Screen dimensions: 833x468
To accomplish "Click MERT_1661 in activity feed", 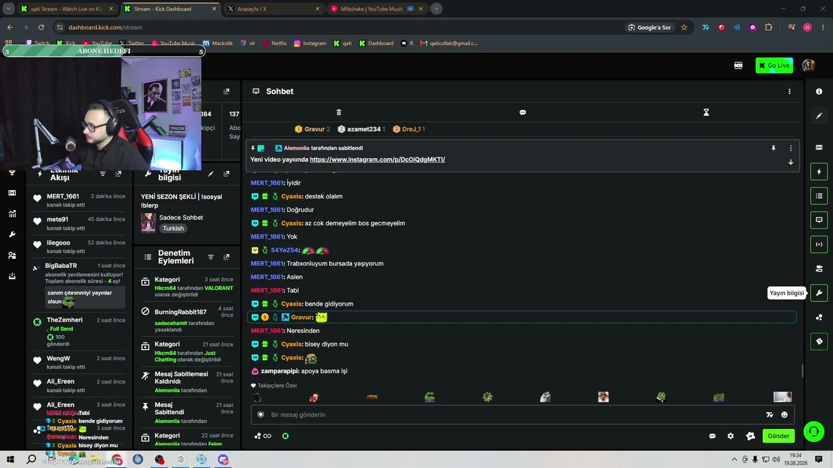I will pos(62,196).
